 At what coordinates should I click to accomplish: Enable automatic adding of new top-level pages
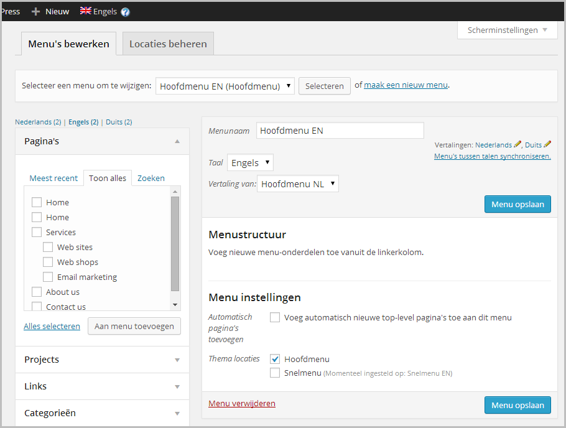[x=275, y=317]
